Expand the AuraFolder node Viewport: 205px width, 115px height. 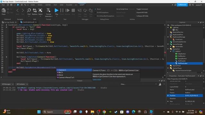tap(171, 47)
